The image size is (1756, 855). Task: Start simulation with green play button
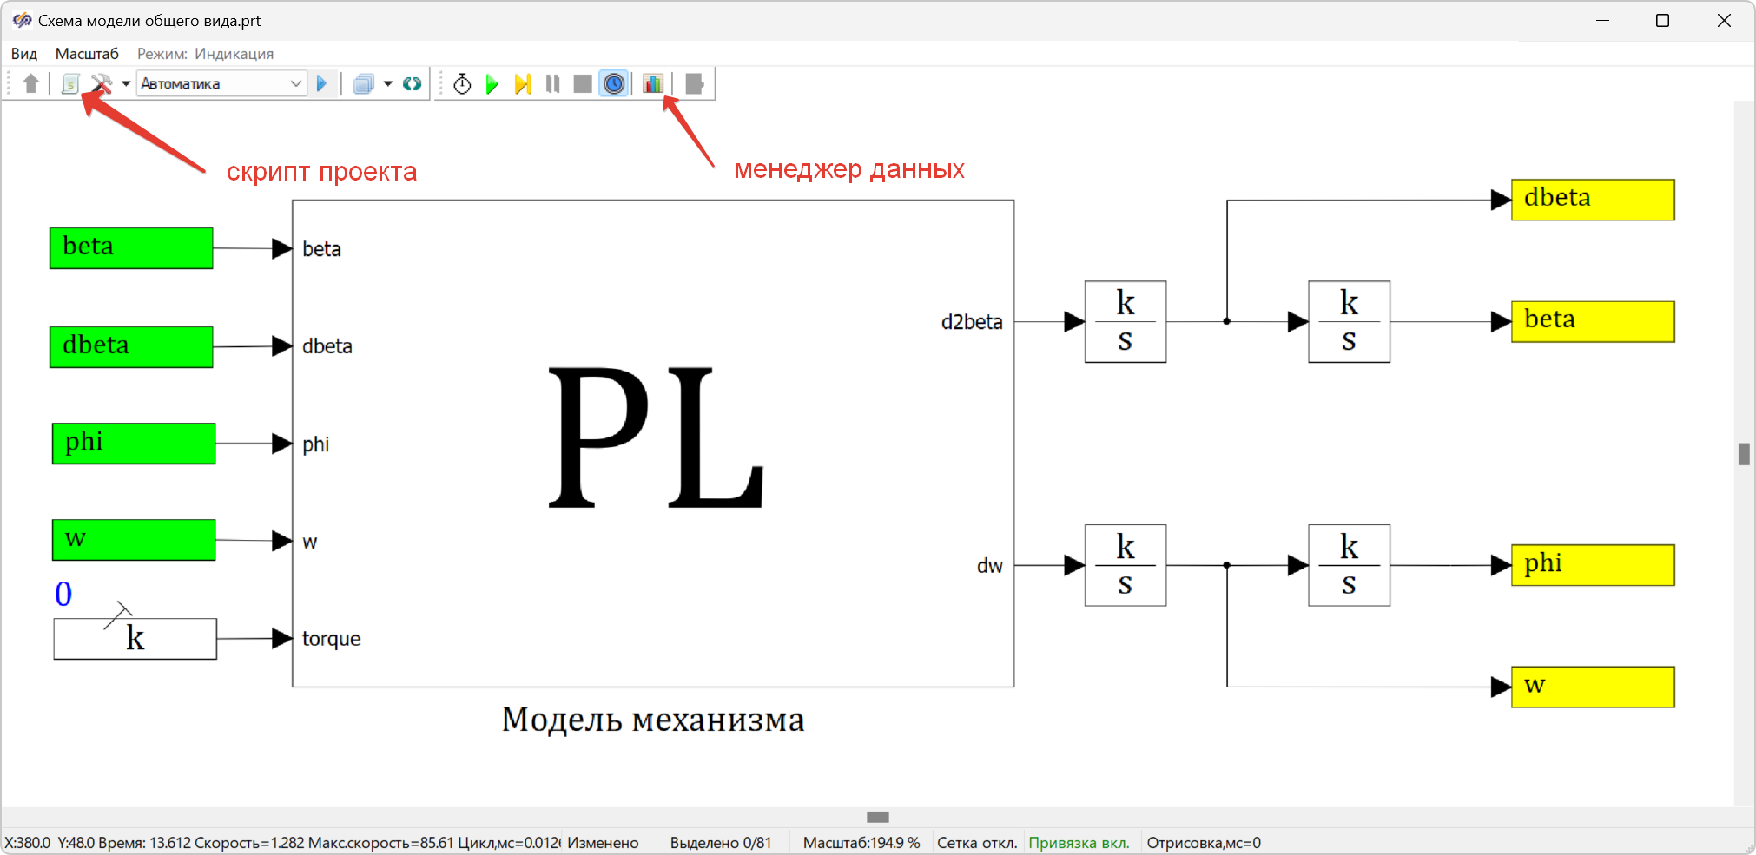point(492,83)
